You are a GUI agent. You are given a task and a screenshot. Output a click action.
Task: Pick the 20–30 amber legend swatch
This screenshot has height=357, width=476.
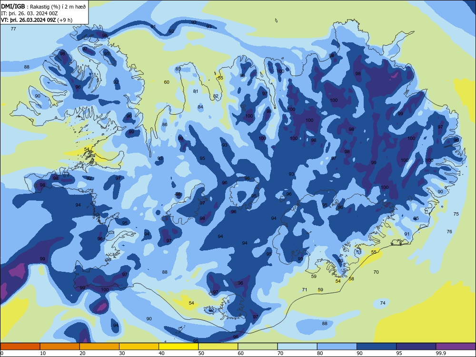(99, 347)
